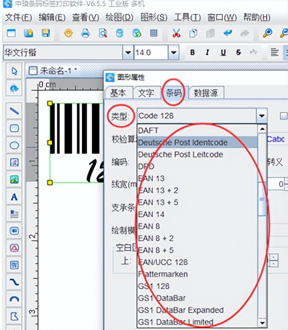The image size is (288, 330).
Task: Toggle Bold formatting
Action: point(192,52)
